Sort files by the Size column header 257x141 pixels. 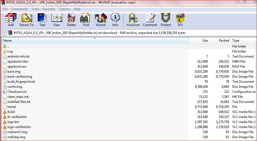[199, 40]
